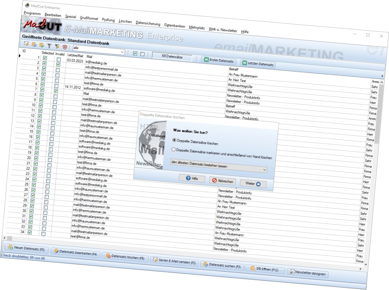Open the Datensicherung menu
389x290 pixels.
[148, 24]
